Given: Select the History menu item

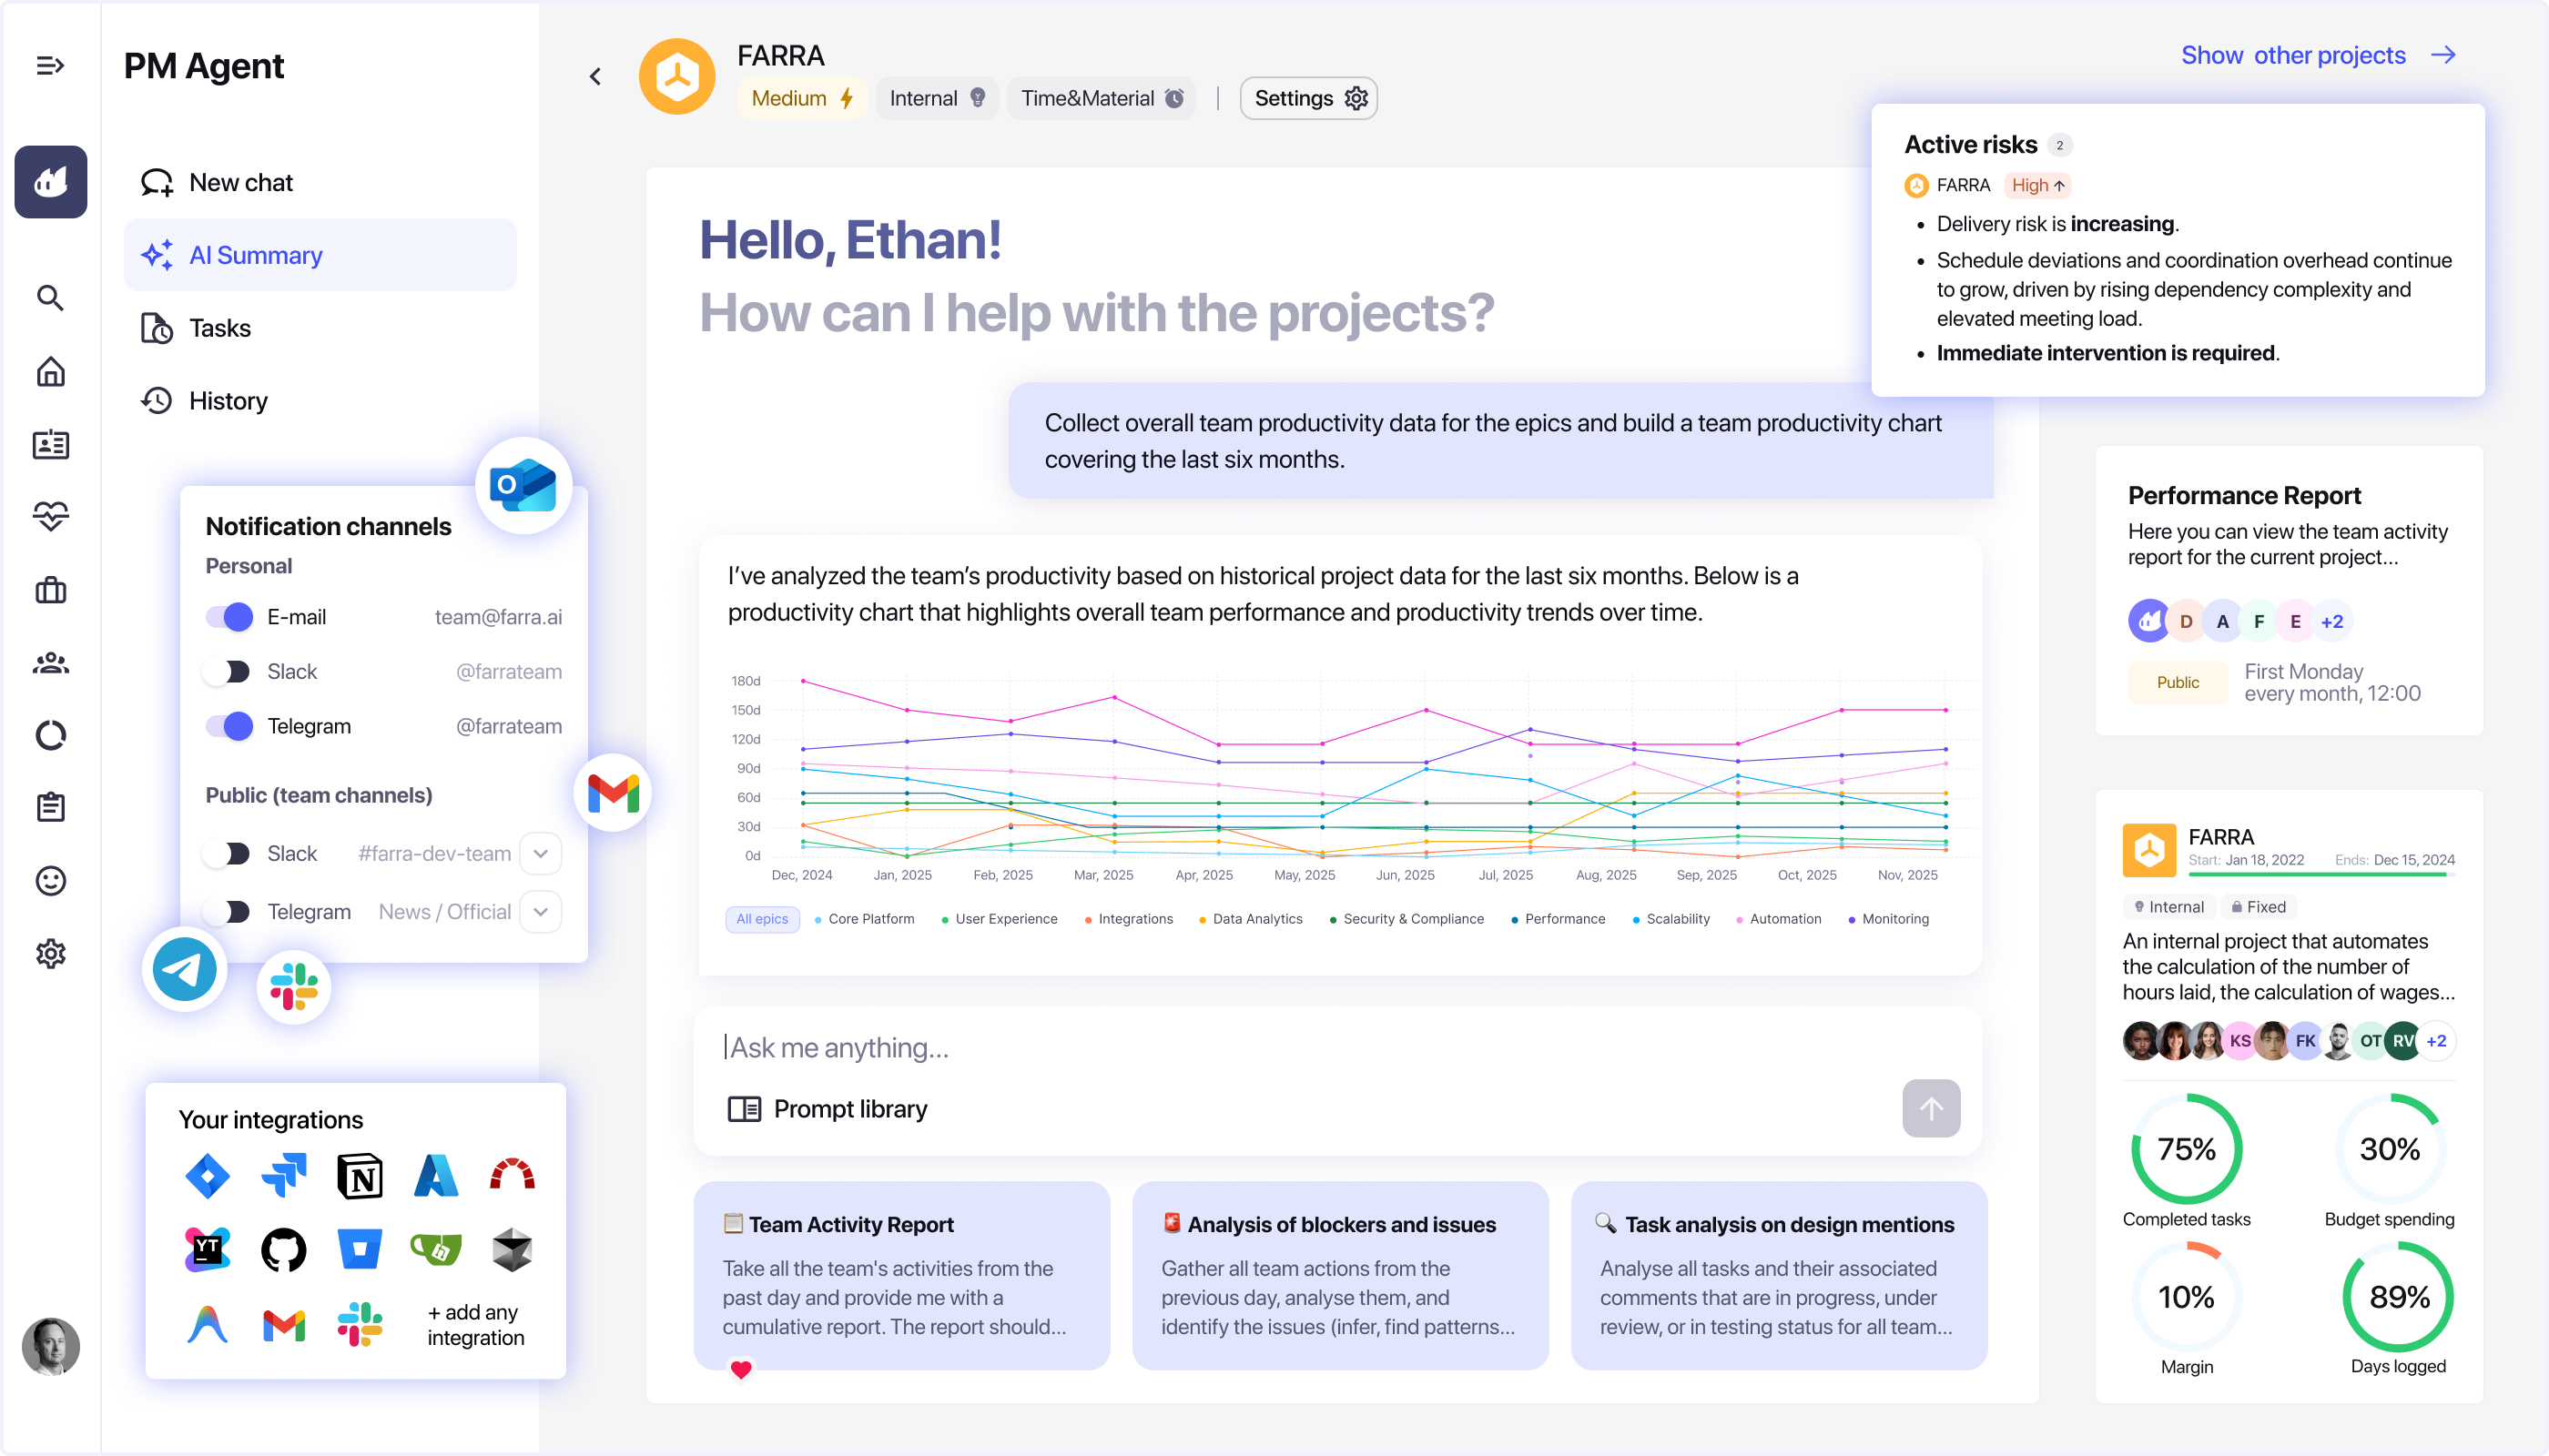Looking at the screenshot, I should pos(228,401).
